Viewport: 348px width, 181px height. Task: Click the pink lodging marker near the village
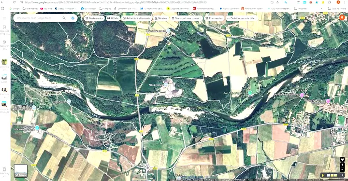[x=302, y=95]
